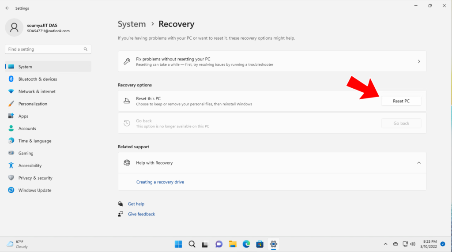Click the search magnifier in Find a setting

(85, 49)
